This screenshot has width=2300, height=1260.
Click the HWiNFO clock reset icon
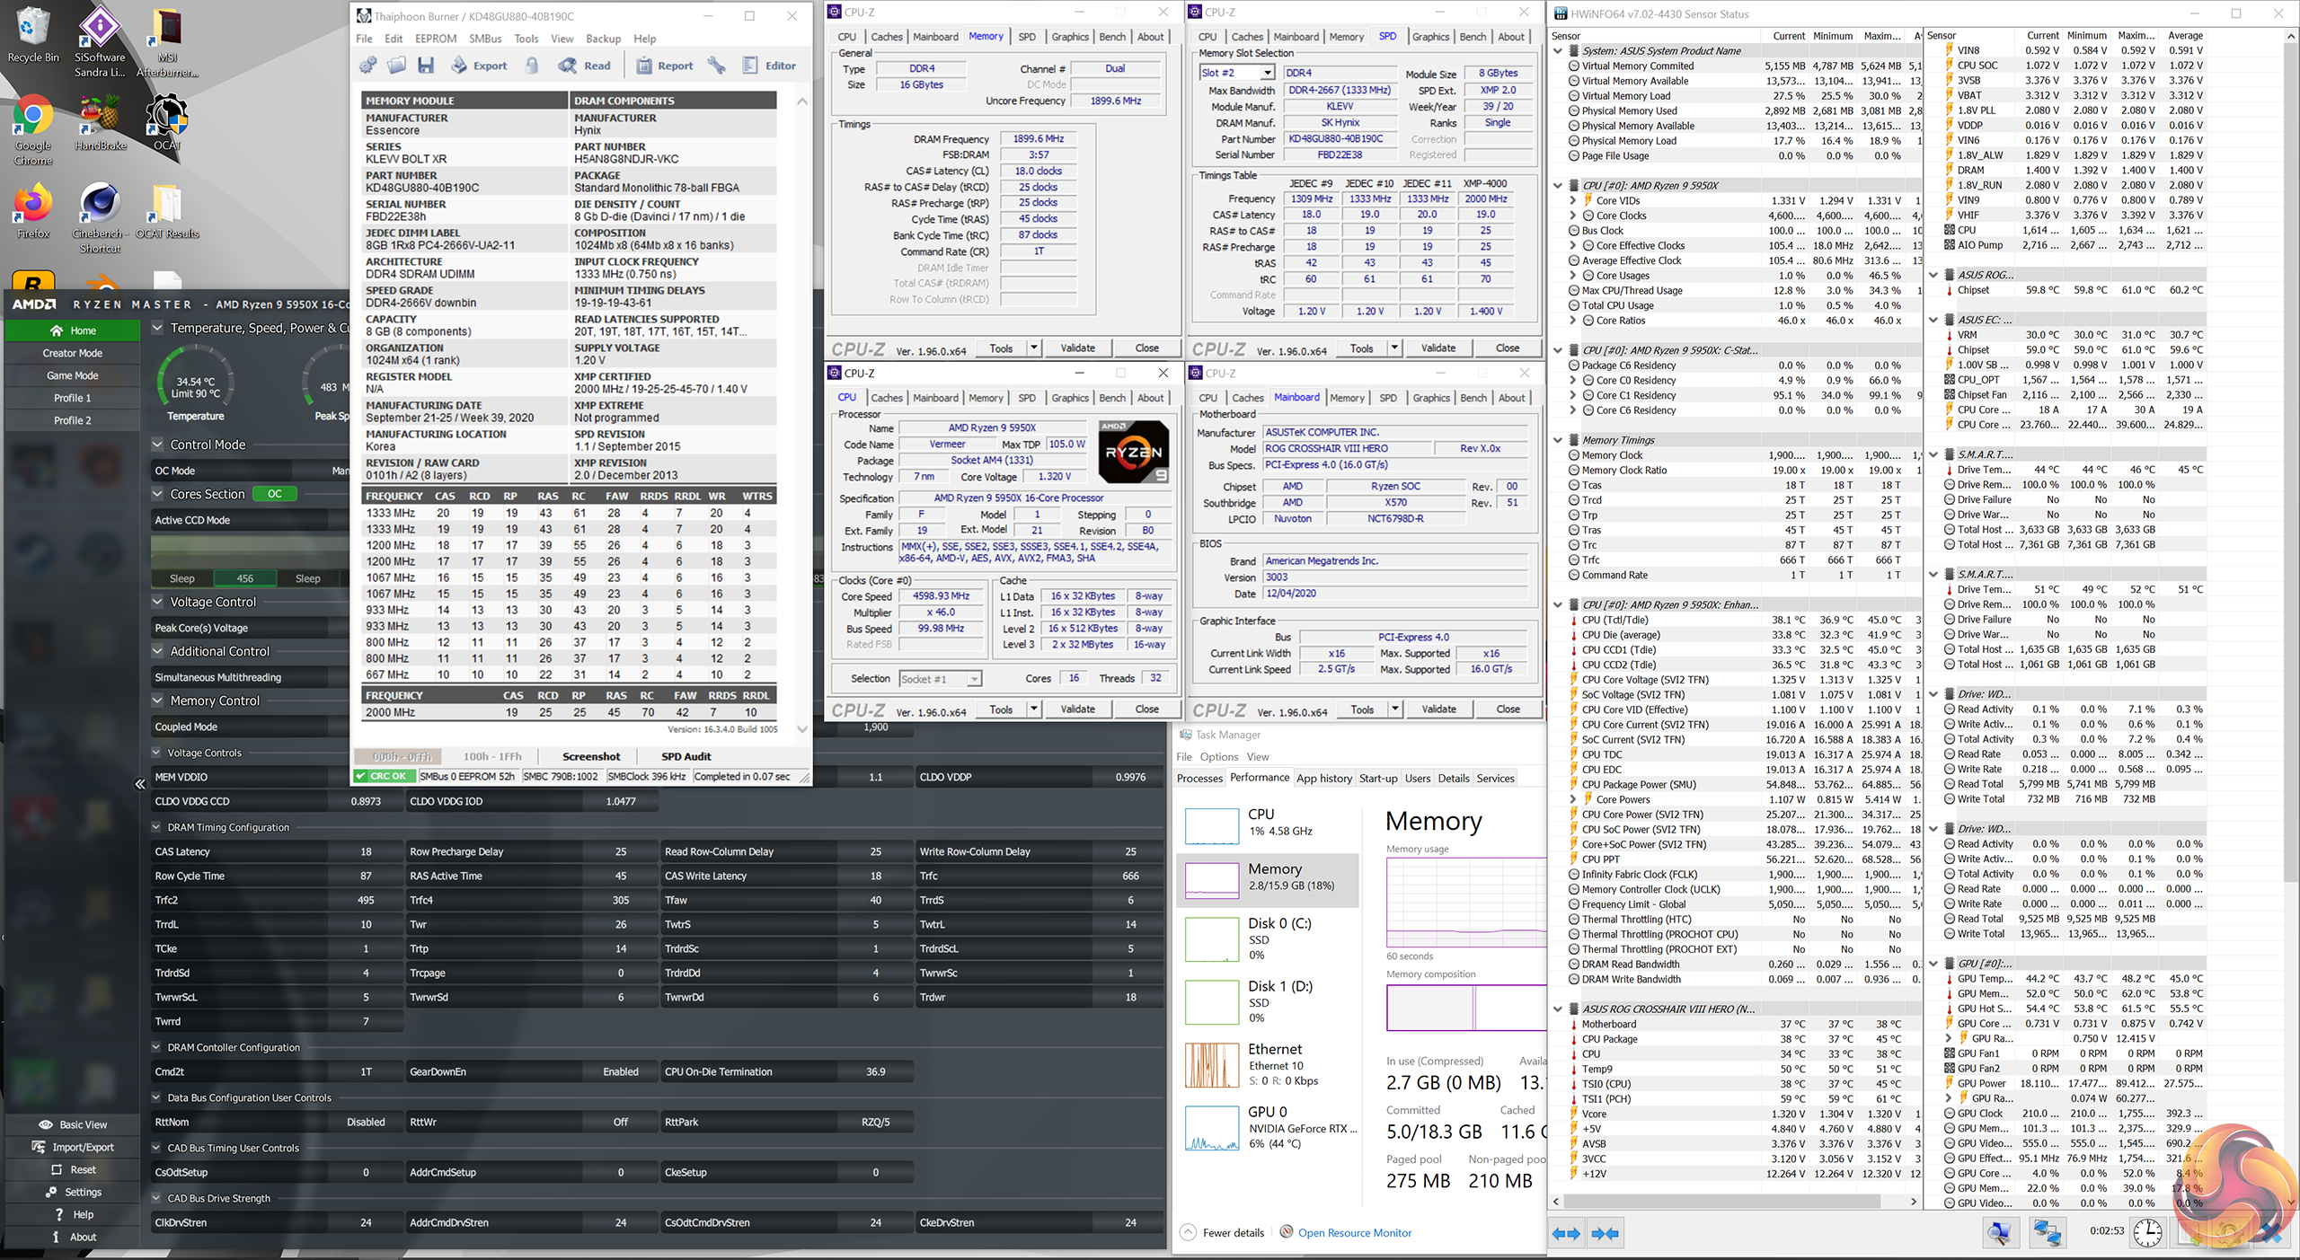pyautogui.click(x=2147, y=1232)
